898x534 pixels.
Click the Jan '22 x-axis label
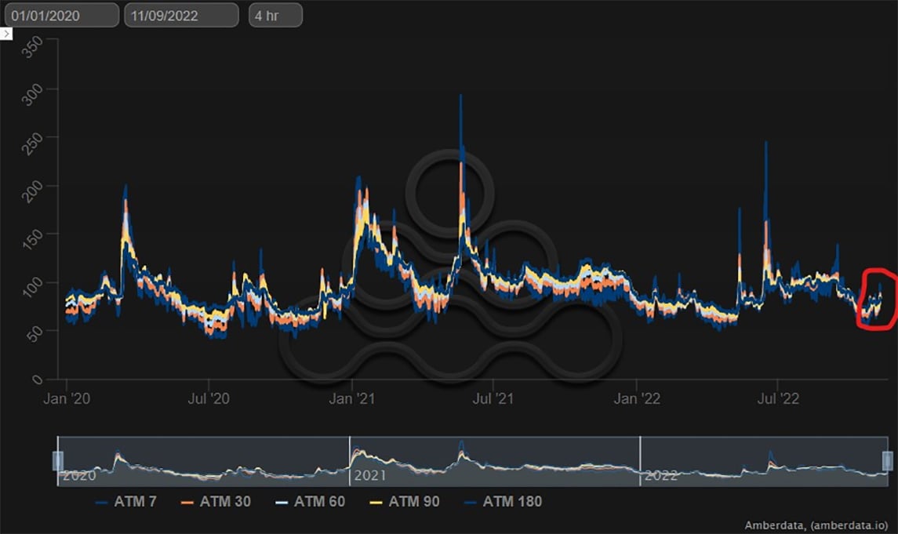pyautogui.click(x=637, y=398)
